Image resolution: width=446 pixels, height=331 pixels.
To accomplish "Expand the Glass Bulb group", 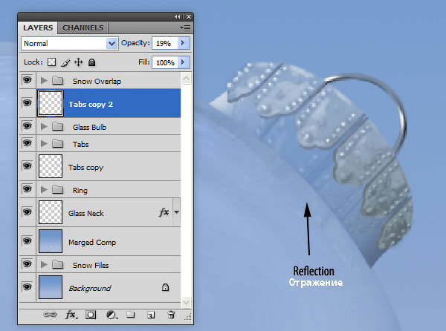I will [44, 127].
